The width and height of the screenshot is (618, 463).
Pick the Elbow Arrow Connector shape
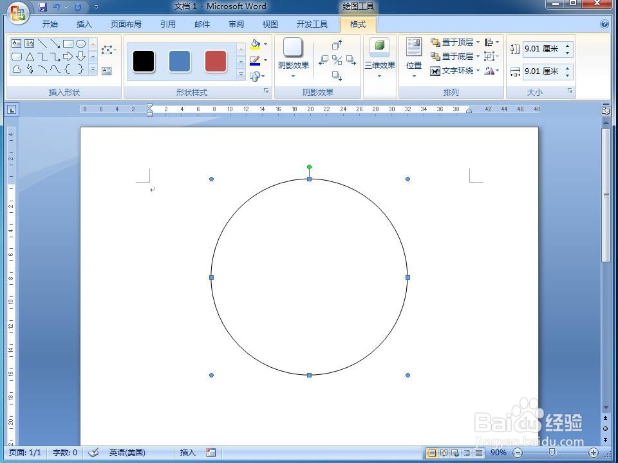click(x=55, y=57)
